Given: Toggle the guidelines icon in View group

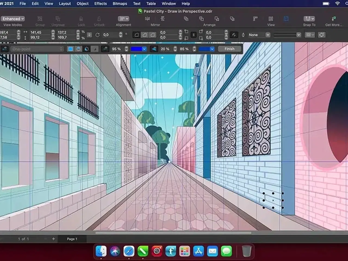Looking at the screenshot, I should (x=286, y=19).
